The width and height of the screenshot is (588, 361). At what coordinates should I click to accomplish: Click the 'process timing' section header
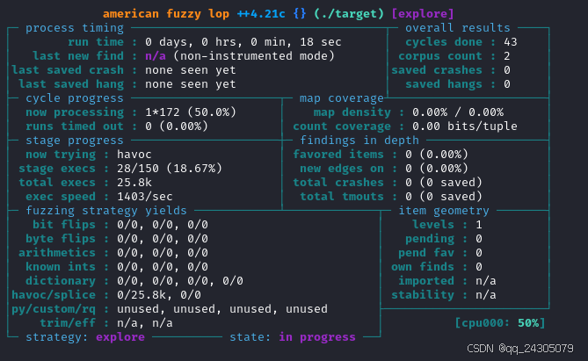pos(74,28)
